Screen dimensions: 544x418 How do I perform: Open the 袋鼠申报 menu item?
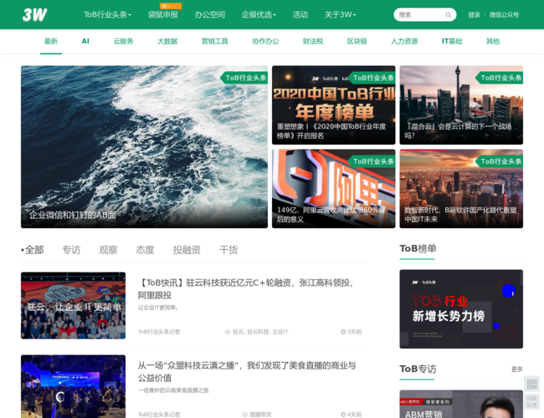pos(163,14)
